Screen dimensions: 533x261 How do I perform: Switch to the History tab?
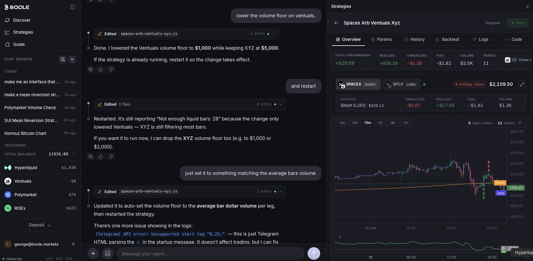414,39
